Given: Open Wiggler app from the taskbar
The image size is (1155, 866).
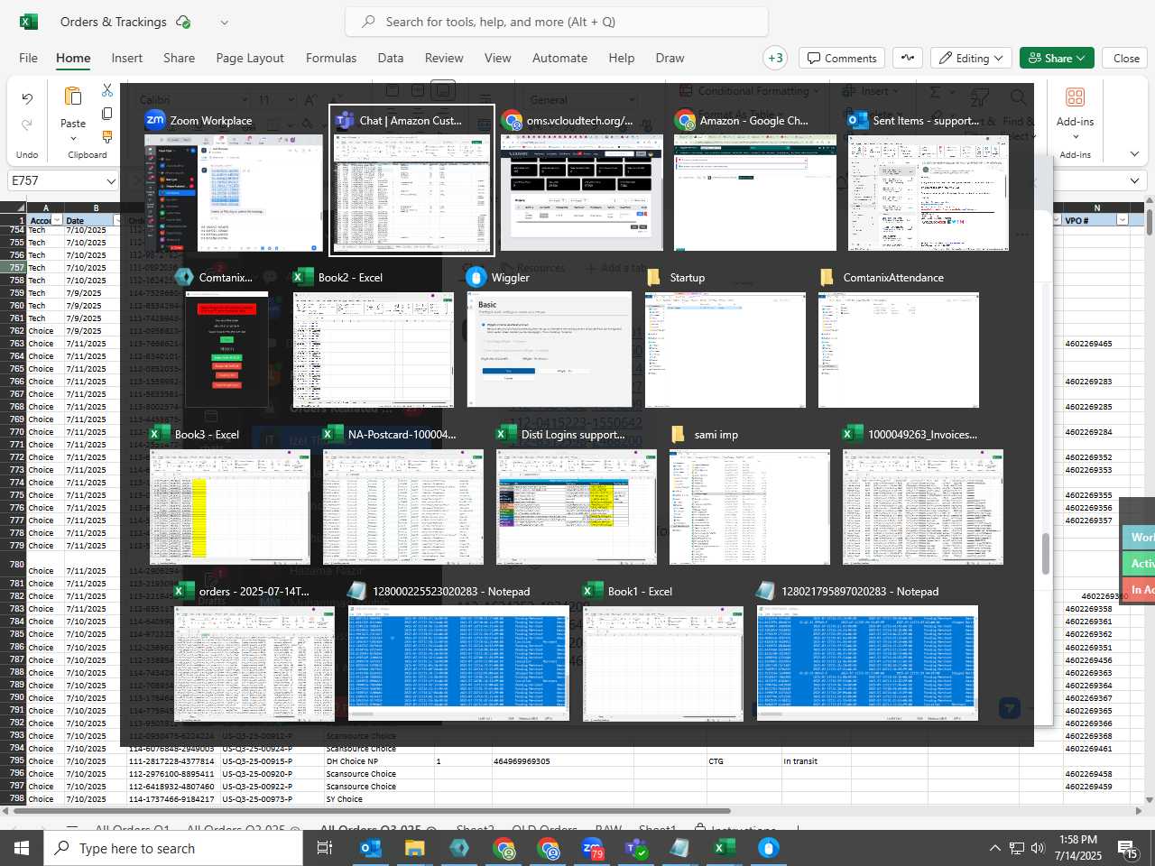Looking at the screenshot, I should (768, 848).
